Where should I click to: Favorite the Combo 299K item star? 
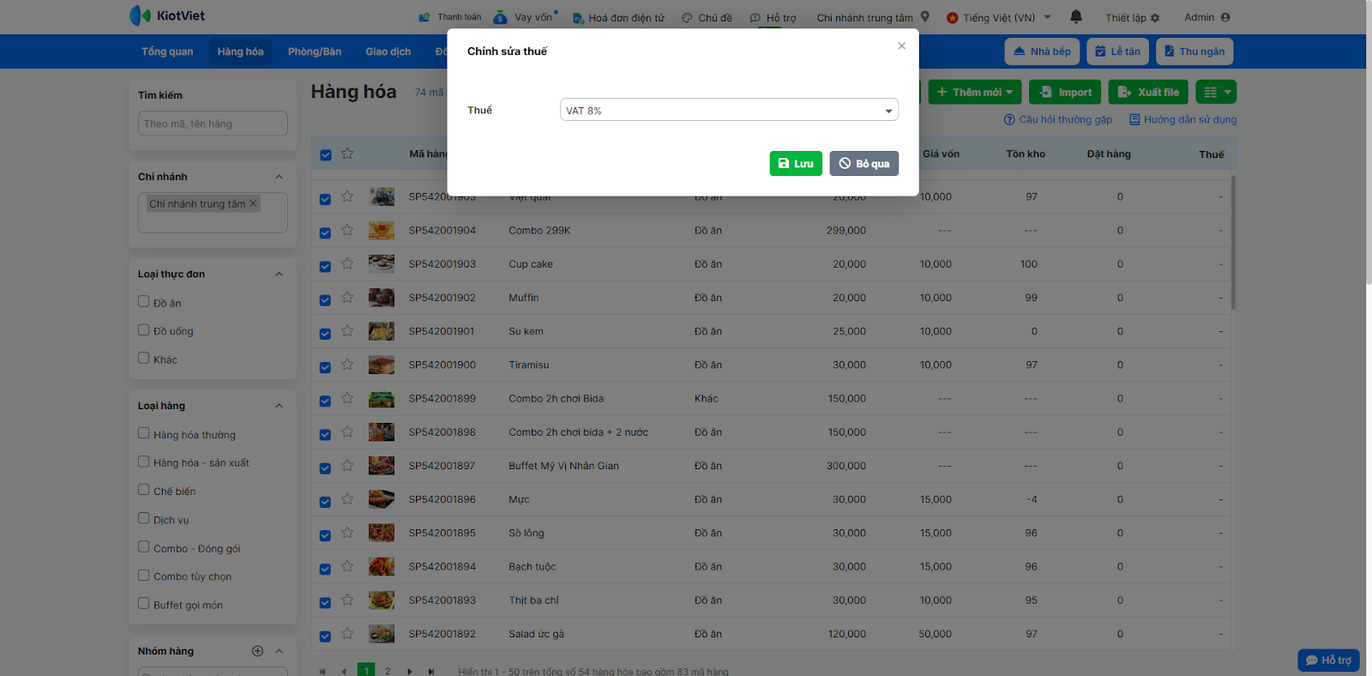pos(347,230)
